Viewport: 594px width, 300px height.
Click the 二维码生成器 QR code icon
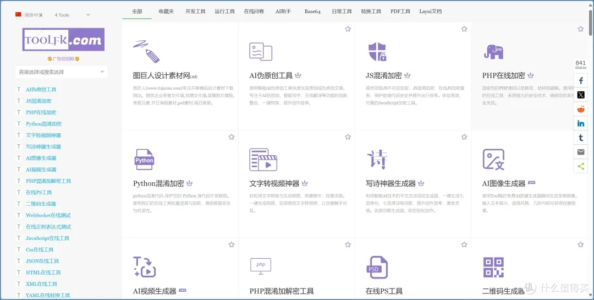(493, 268)
